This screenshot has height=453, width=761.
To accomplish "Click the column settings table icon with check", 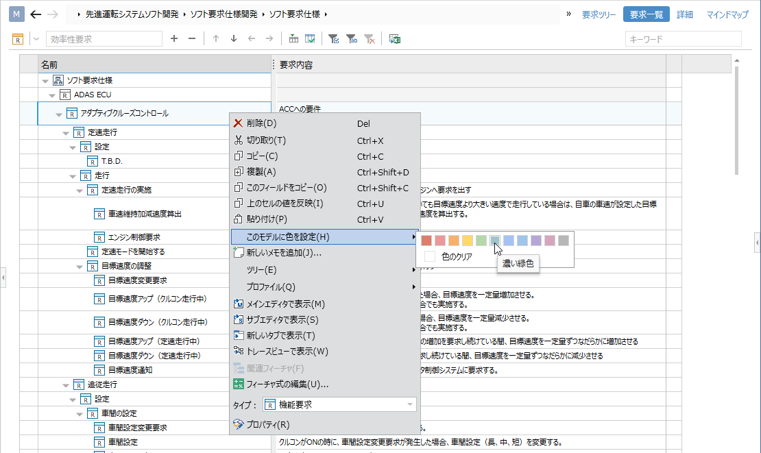I will [310, 39].
